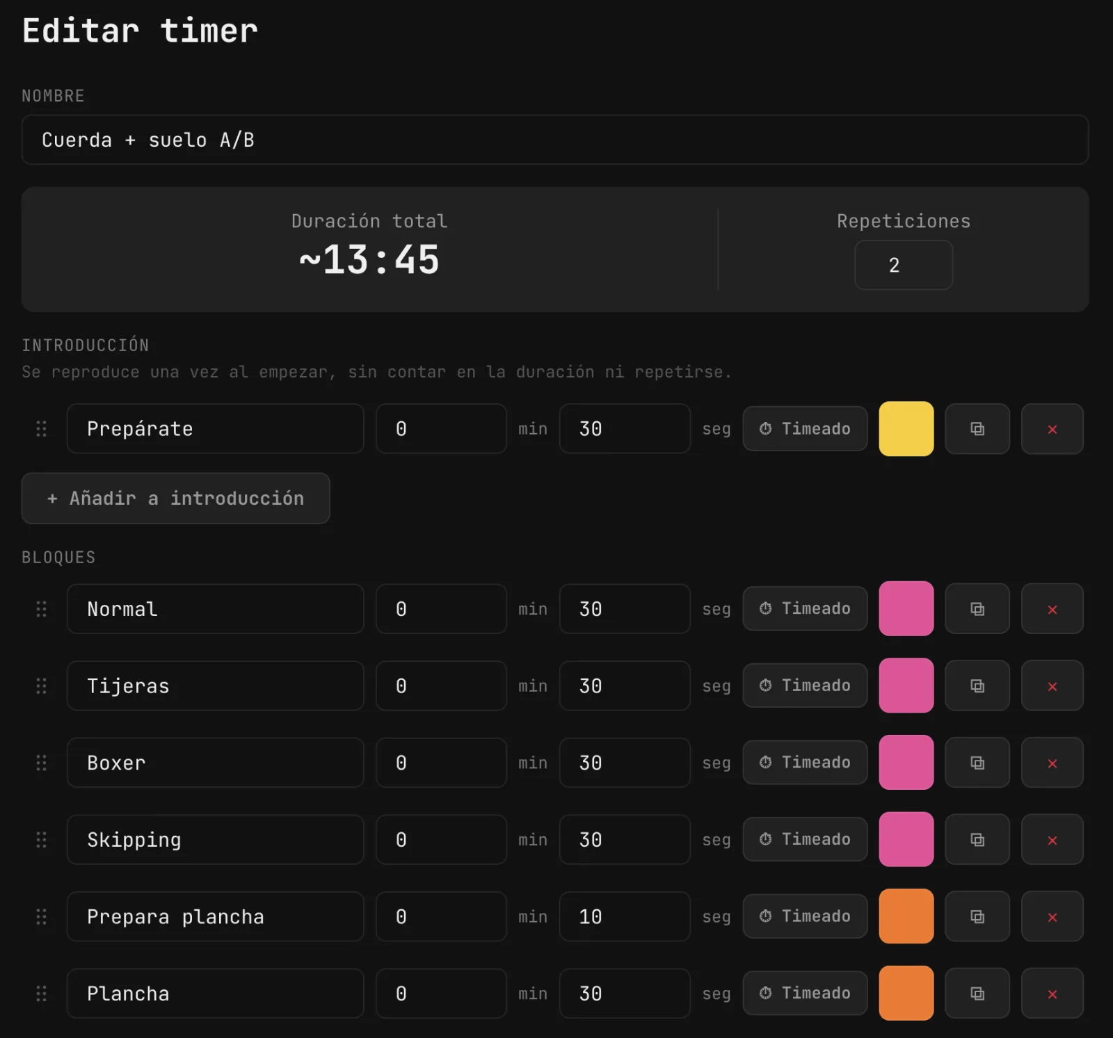Image resolution: width=1113 pixels, height=1038 pixels.
Task: Remove the Skipping block
Action: click(1052, 840)
